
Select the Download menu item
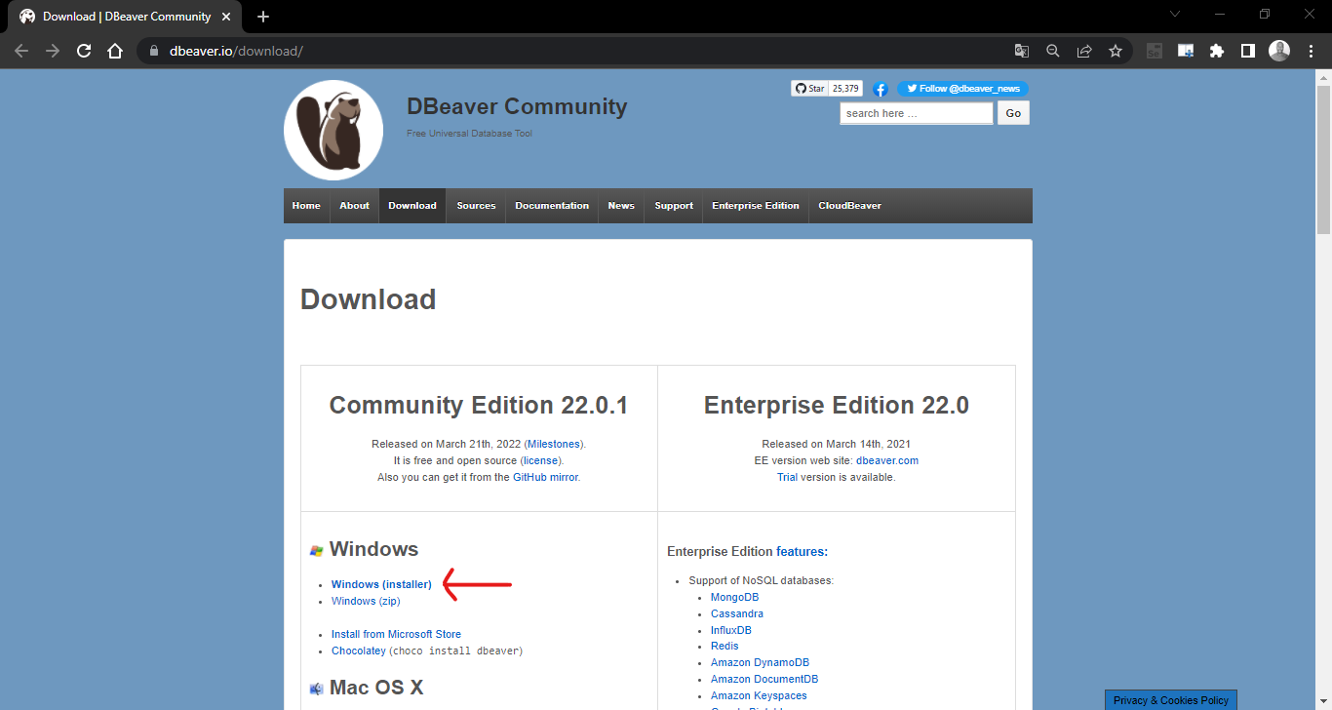click(412, 206)
